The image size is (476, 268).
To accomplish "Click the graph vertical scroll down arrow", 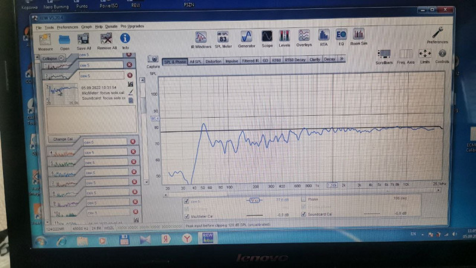I will (146, 182).
